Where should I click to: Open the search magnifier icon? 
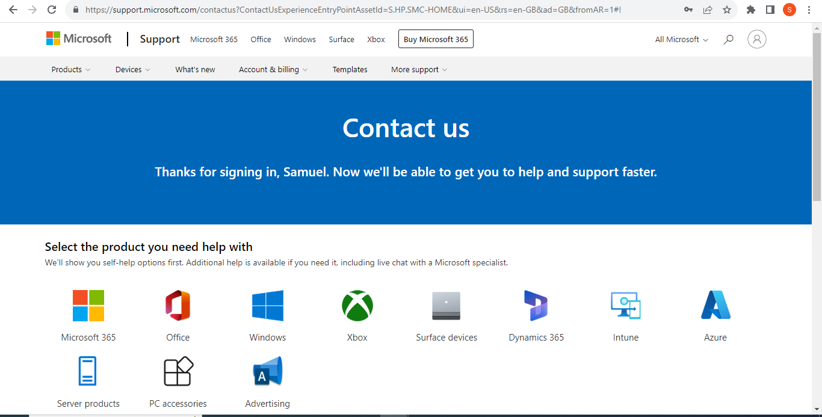[728, 39]
